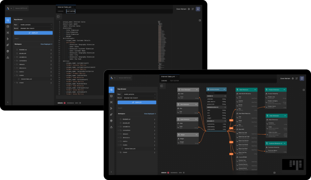The image size is (311, 180).
Task: Click DEPLOY button in text editor window
Action: (33, 33)
